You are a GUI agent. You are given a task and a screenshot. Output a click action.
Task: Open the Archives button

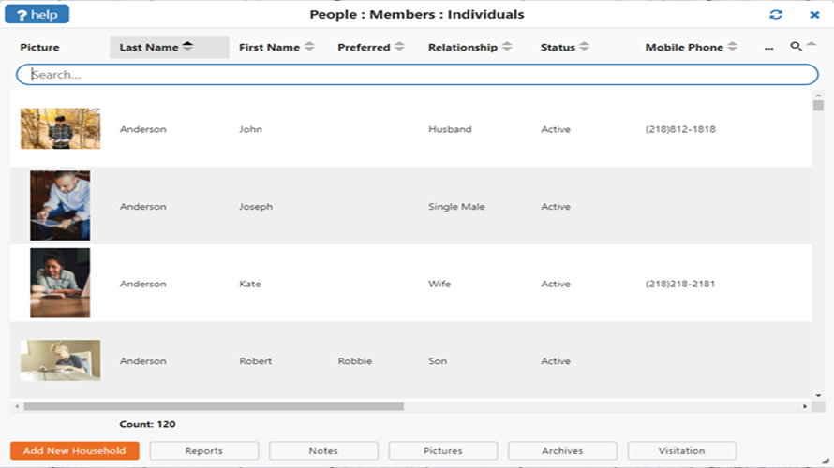click(x=562, y=451)
